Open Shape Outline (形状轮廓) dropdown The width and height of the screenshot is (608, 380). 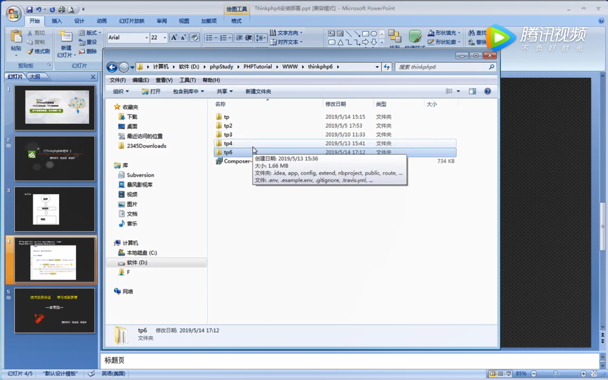[444, 42]
